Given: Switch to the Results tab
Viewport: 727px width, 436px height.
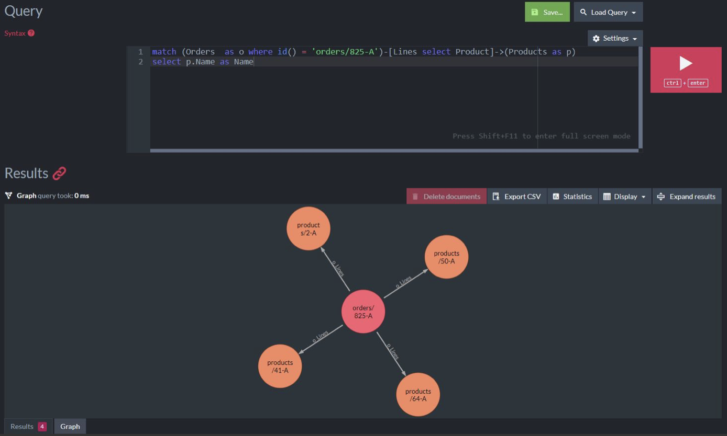Looking at the screenshot, I should tap(28, 427).
